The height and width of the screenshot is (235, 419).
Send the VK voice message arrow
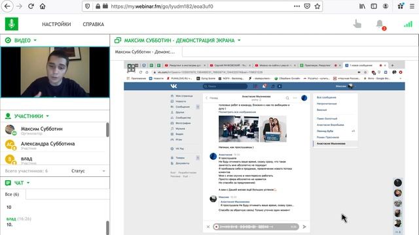304,227
